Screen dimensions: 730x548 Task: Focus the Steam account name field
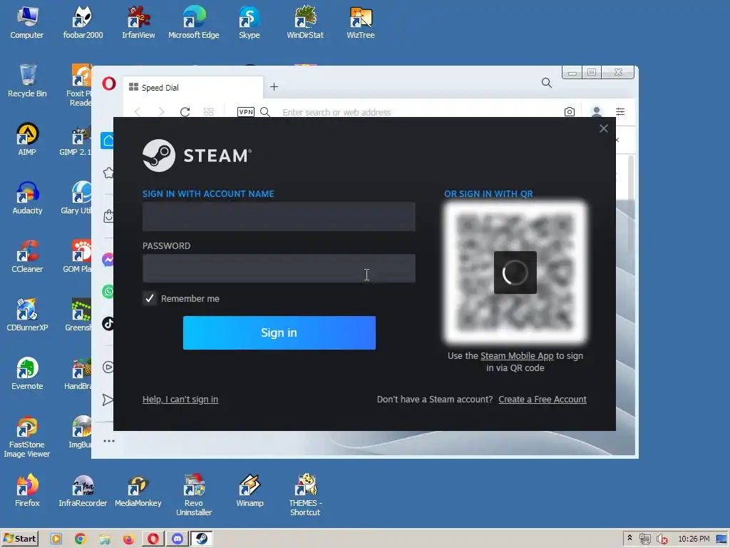pos(279,217)
